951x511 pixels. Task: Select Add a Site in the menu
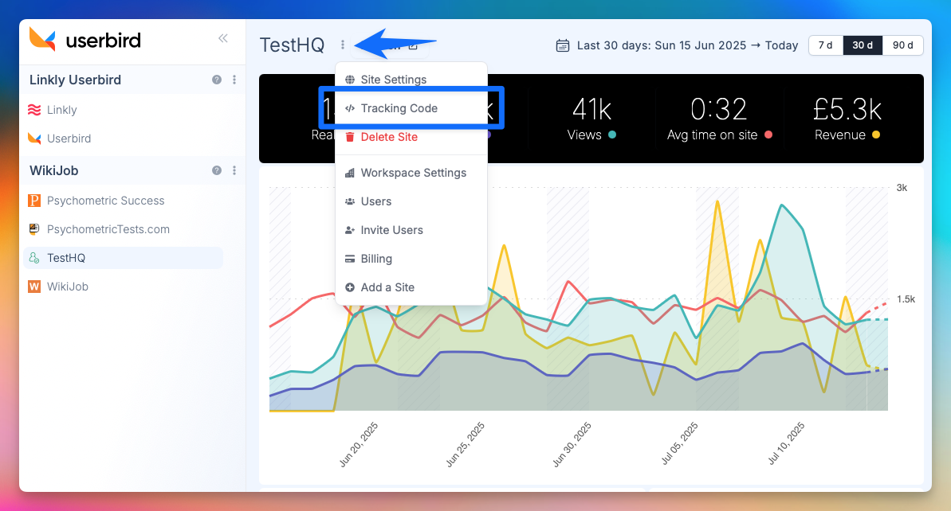(411, 287)
